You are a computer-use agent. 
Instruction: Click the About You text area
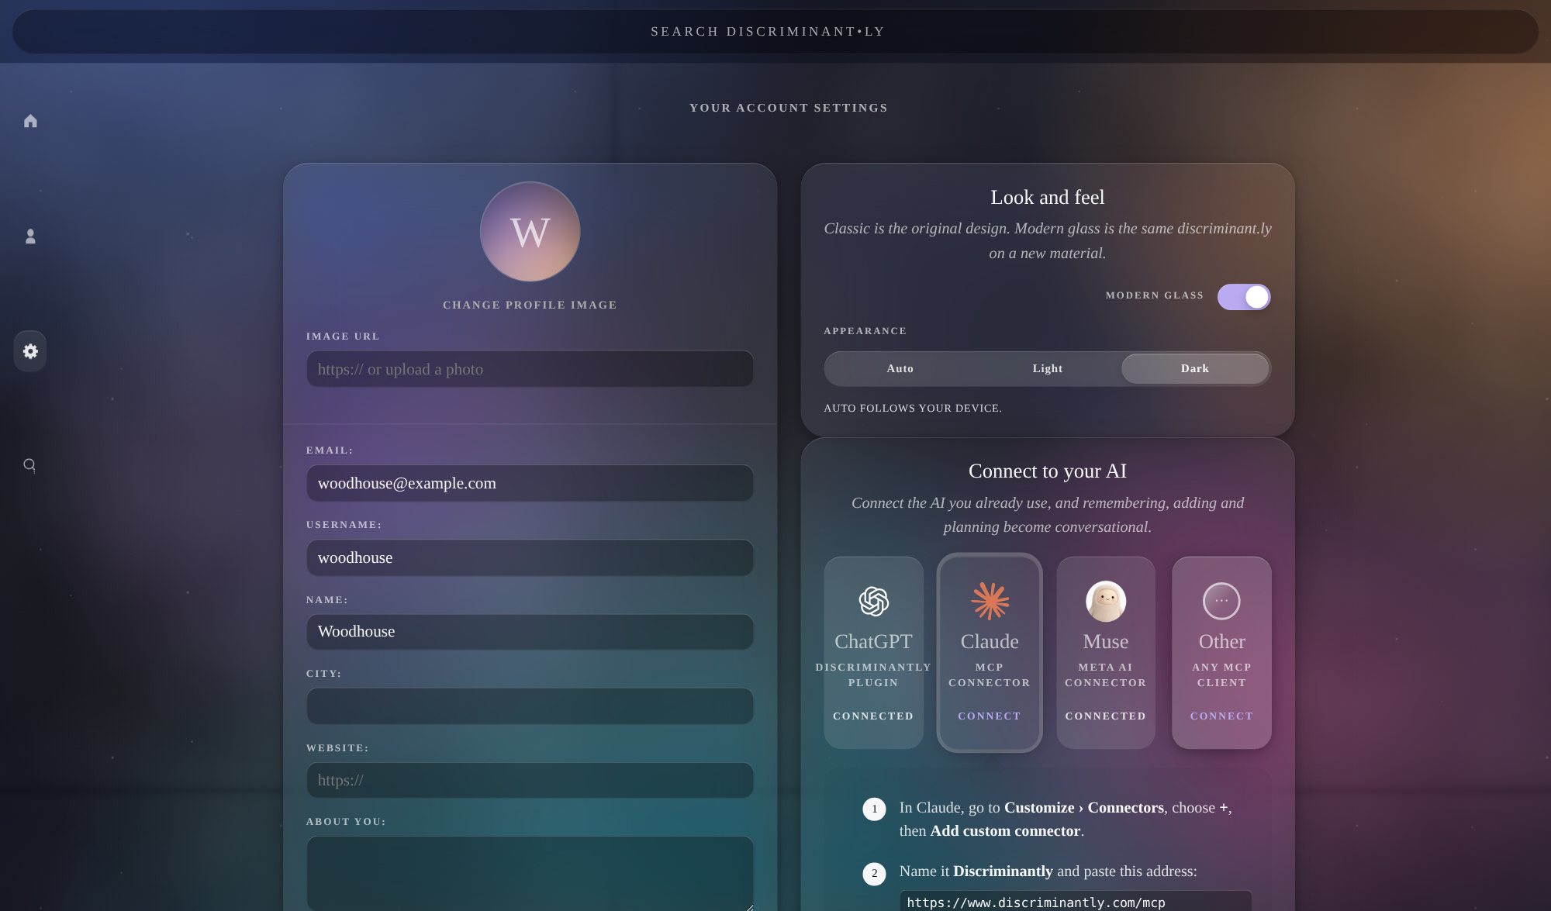(530, 873)
